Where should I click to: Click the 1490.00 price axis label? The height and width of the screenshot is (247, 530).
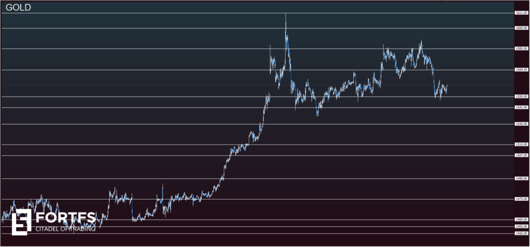[x=521, y=179]
